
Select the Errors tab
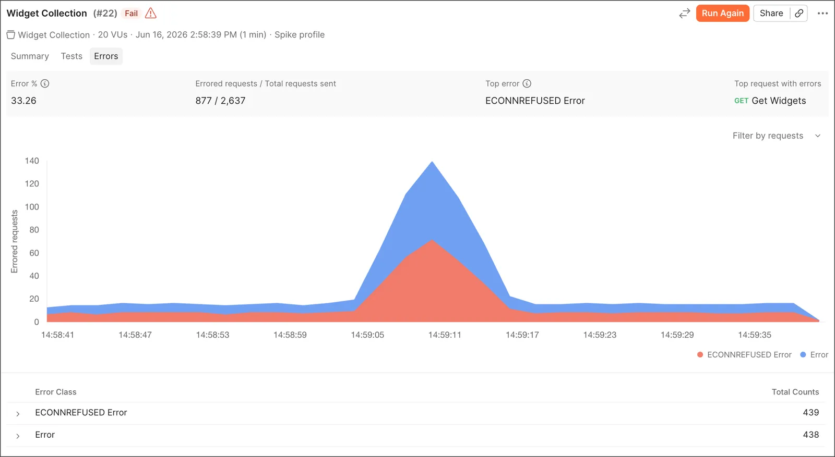[106, 56]
